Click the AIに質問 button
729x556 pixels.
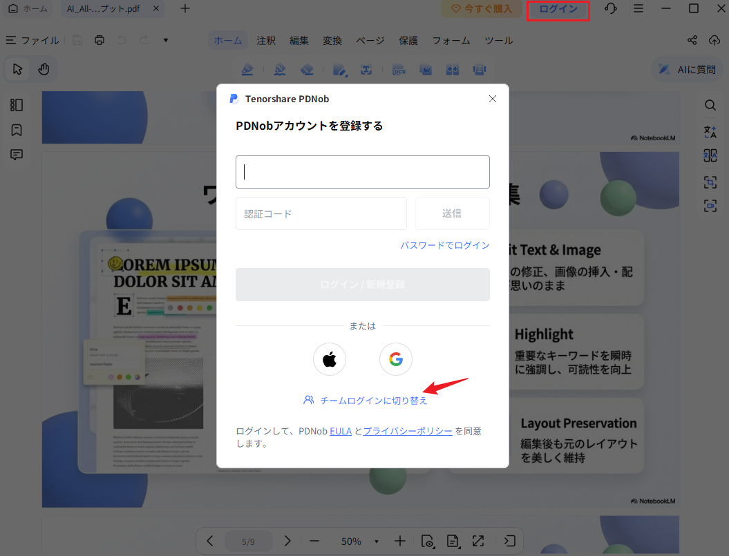click(687, 70)
